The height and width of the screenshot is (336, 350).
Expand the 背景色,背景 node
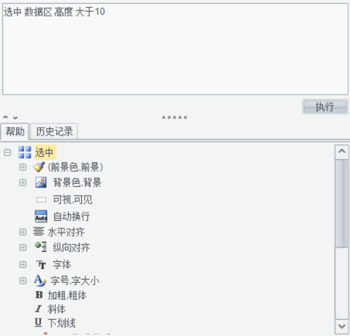coord(22,182)
